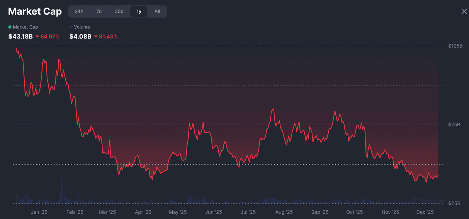Click the $43.18B market cap value
The image size is (469, 219).
pos(21,37)
